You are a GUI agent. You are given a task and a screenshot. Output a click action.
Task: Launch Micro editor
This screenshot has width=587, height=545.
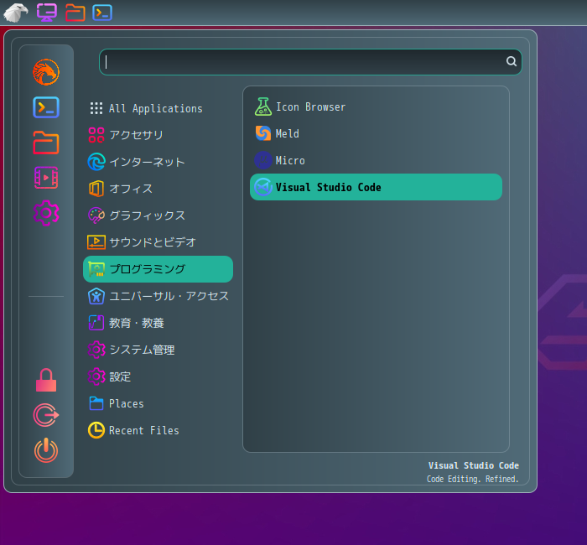click(376, 160)
